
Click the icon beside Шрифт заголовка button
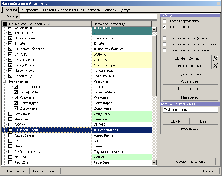click(215, 66)
